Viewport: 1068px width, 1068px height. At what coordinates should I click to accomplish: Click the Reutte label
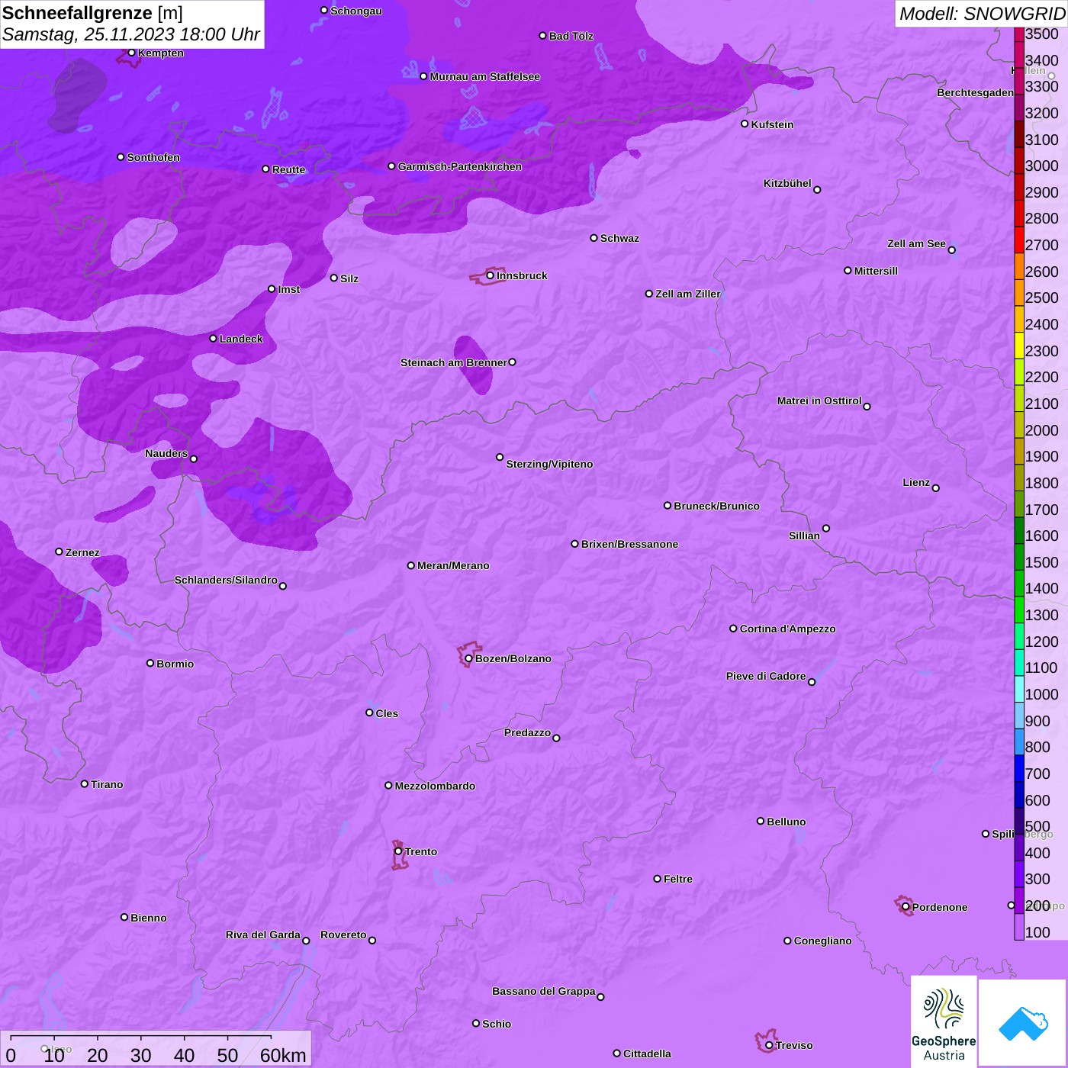point(288,169)
